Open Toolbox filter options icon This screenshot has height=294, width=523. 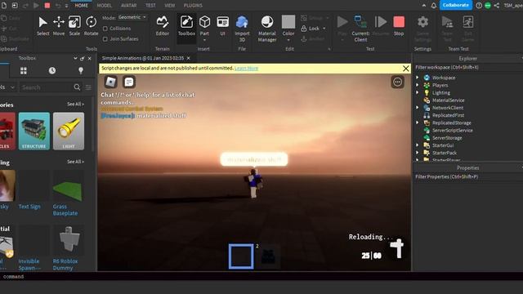pos(88,87)
